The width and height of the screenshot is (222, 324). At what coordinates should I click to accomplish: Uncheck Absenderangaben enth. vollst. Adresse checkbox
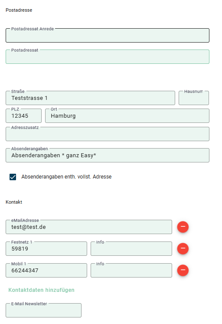pyautogui.click(x=13, y=177)
